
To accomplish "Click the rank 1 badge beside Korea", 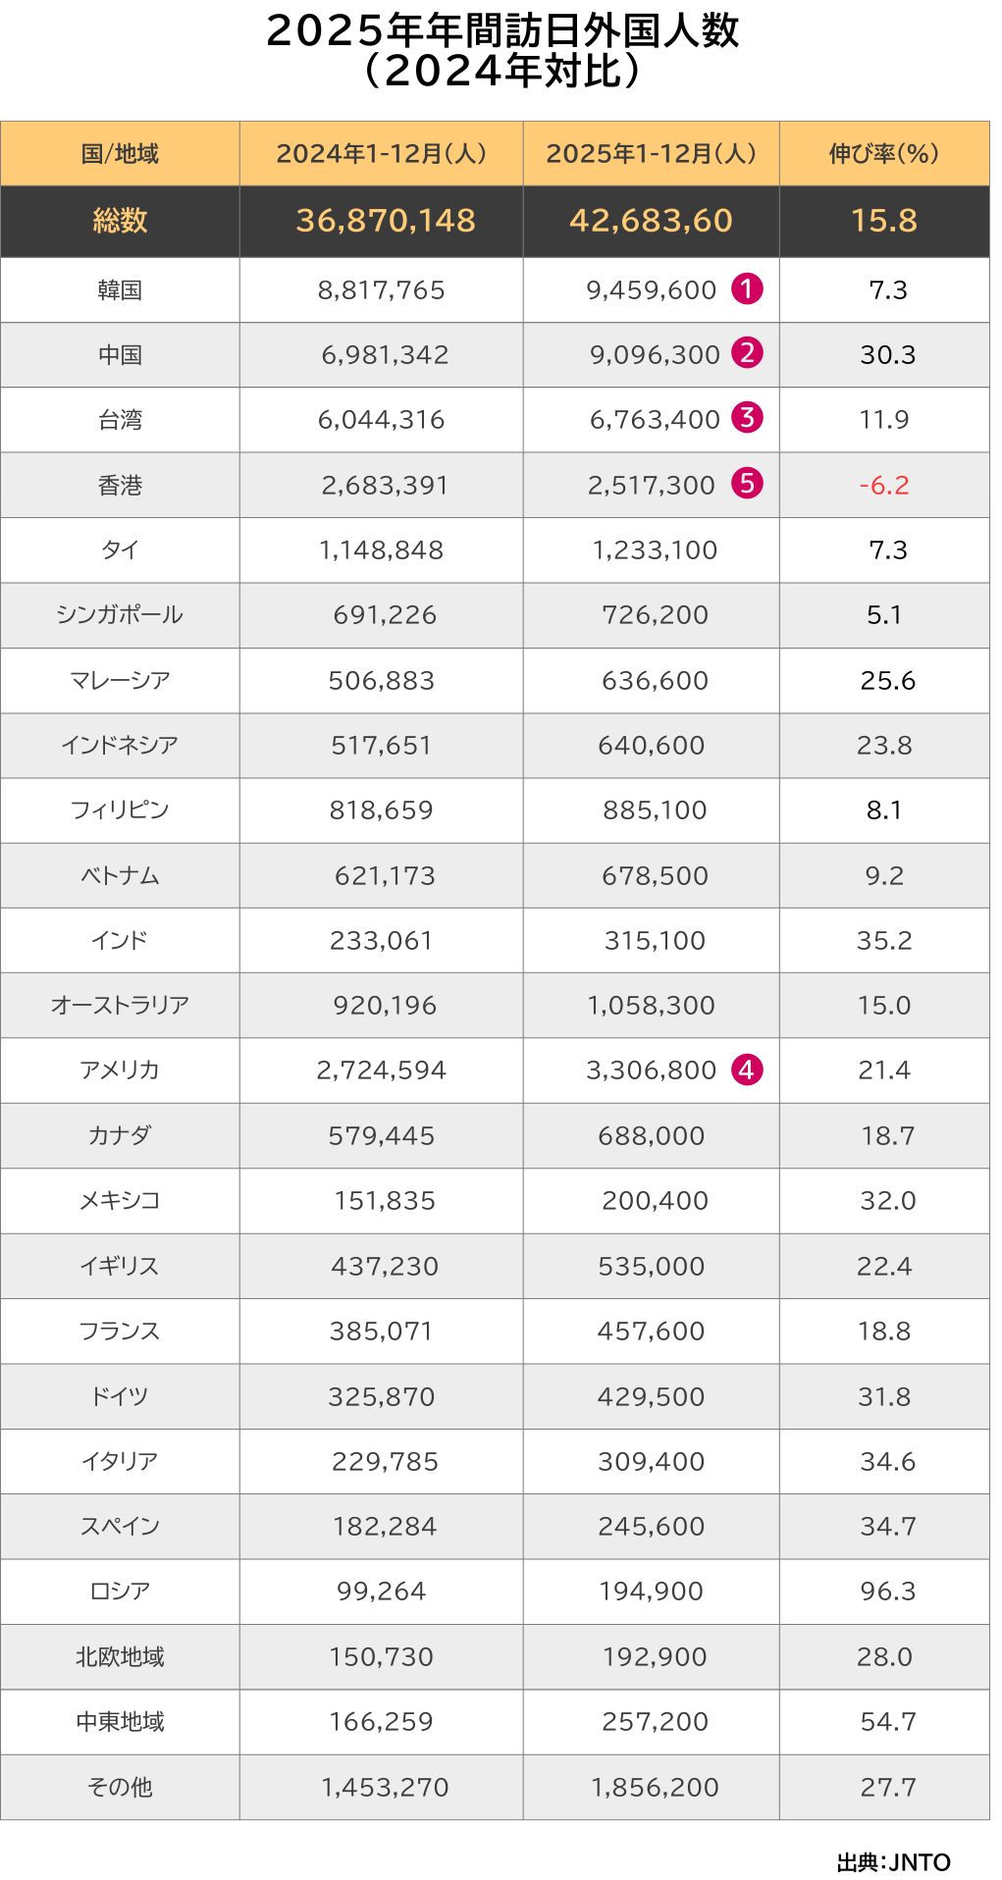I will (747, 289).
